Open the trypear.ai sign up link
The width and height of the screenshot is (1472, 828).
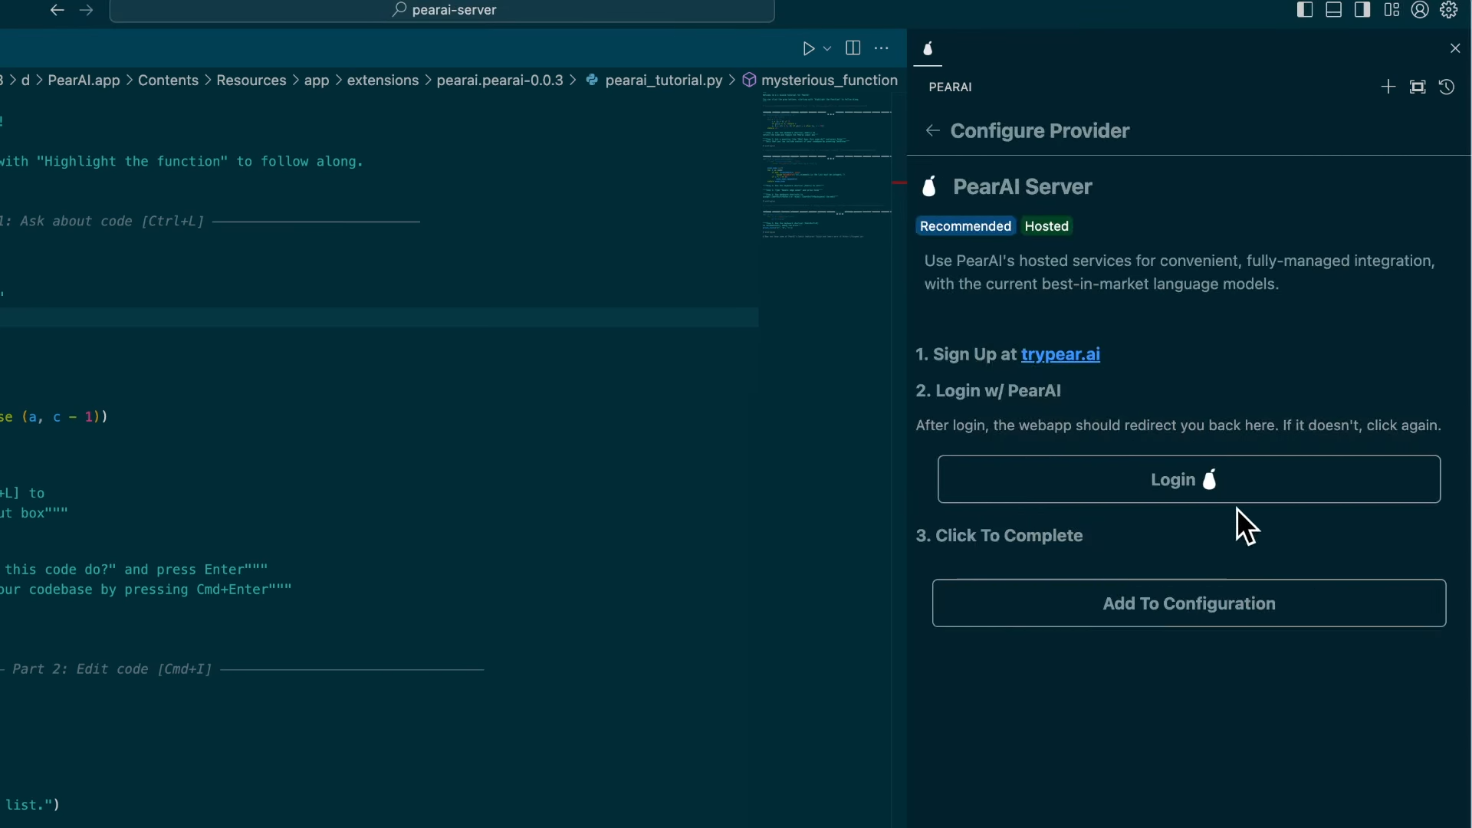click(x=1060, y=354)
